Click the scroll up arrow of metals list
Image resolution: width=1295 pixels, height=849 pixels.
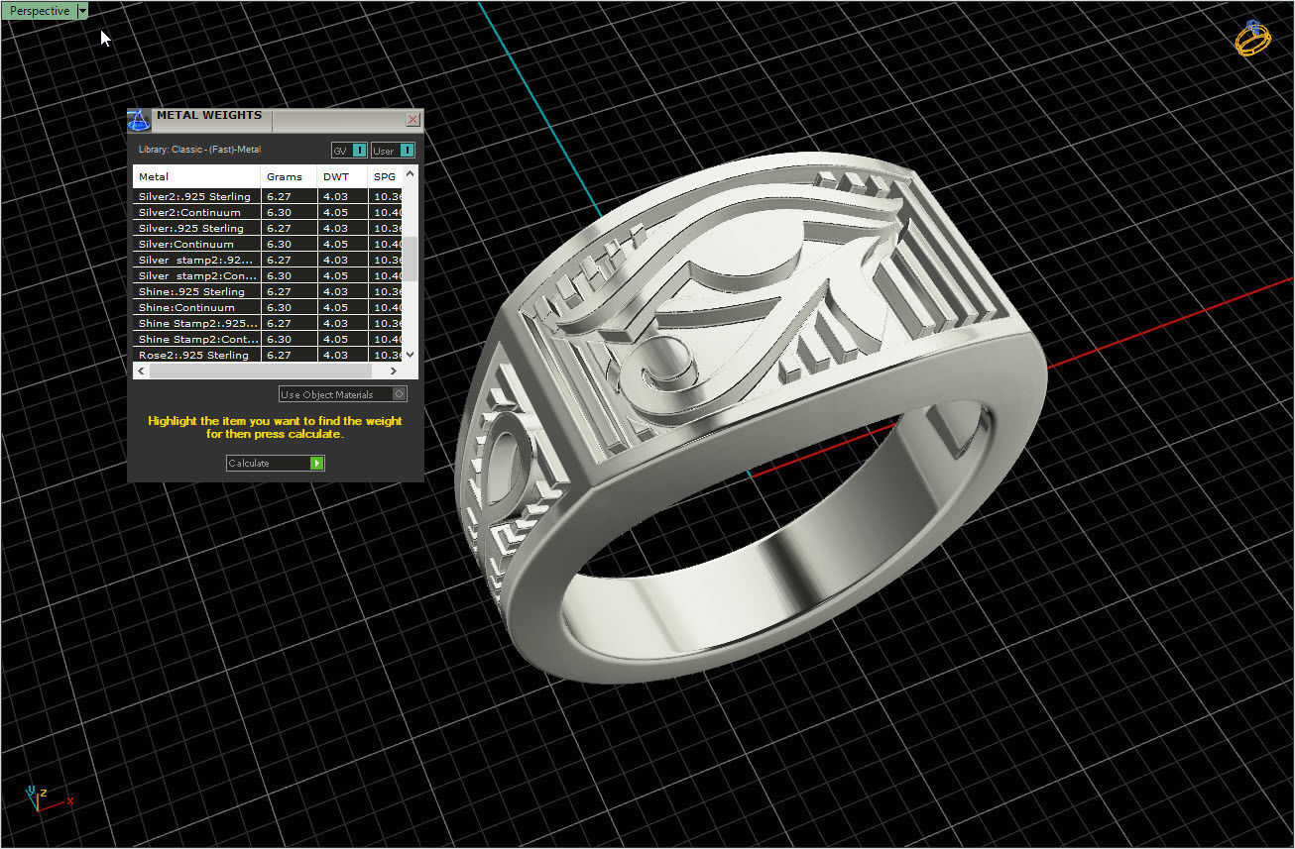click(411, 173)
